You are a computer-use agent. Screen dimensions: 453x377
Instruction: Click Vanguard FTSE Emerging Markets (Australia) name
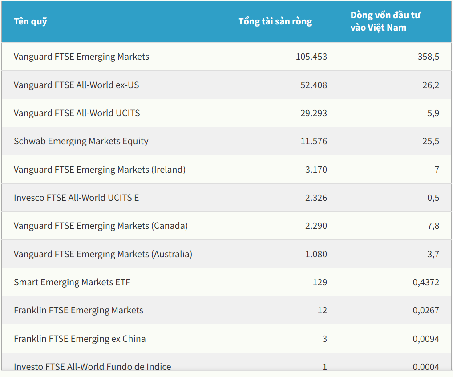click(x=103, y=254)
